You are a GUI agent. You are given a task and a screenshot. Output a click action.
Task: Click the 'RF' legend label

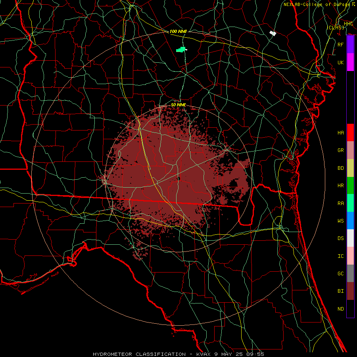(341, 44)
